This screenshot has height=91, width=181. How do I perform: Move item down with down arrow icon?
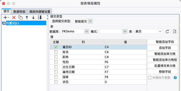pyautogui.click(x=33, y=17)
